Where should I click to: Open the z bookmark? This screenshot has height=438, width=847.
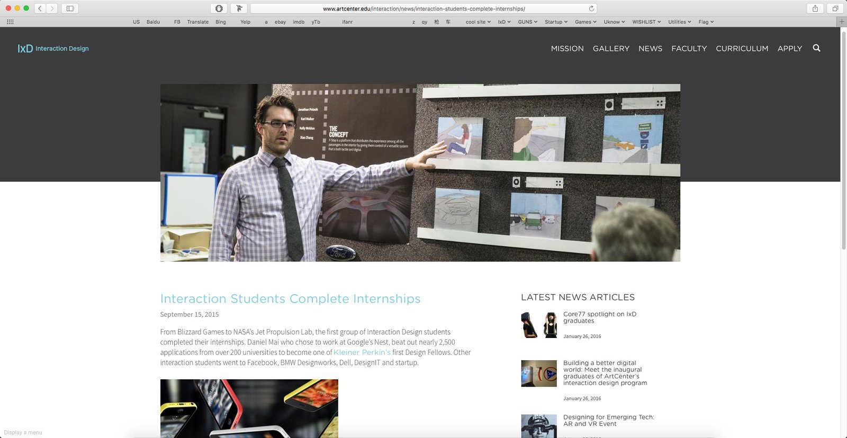pyautogui.click(x=413, y=22)
